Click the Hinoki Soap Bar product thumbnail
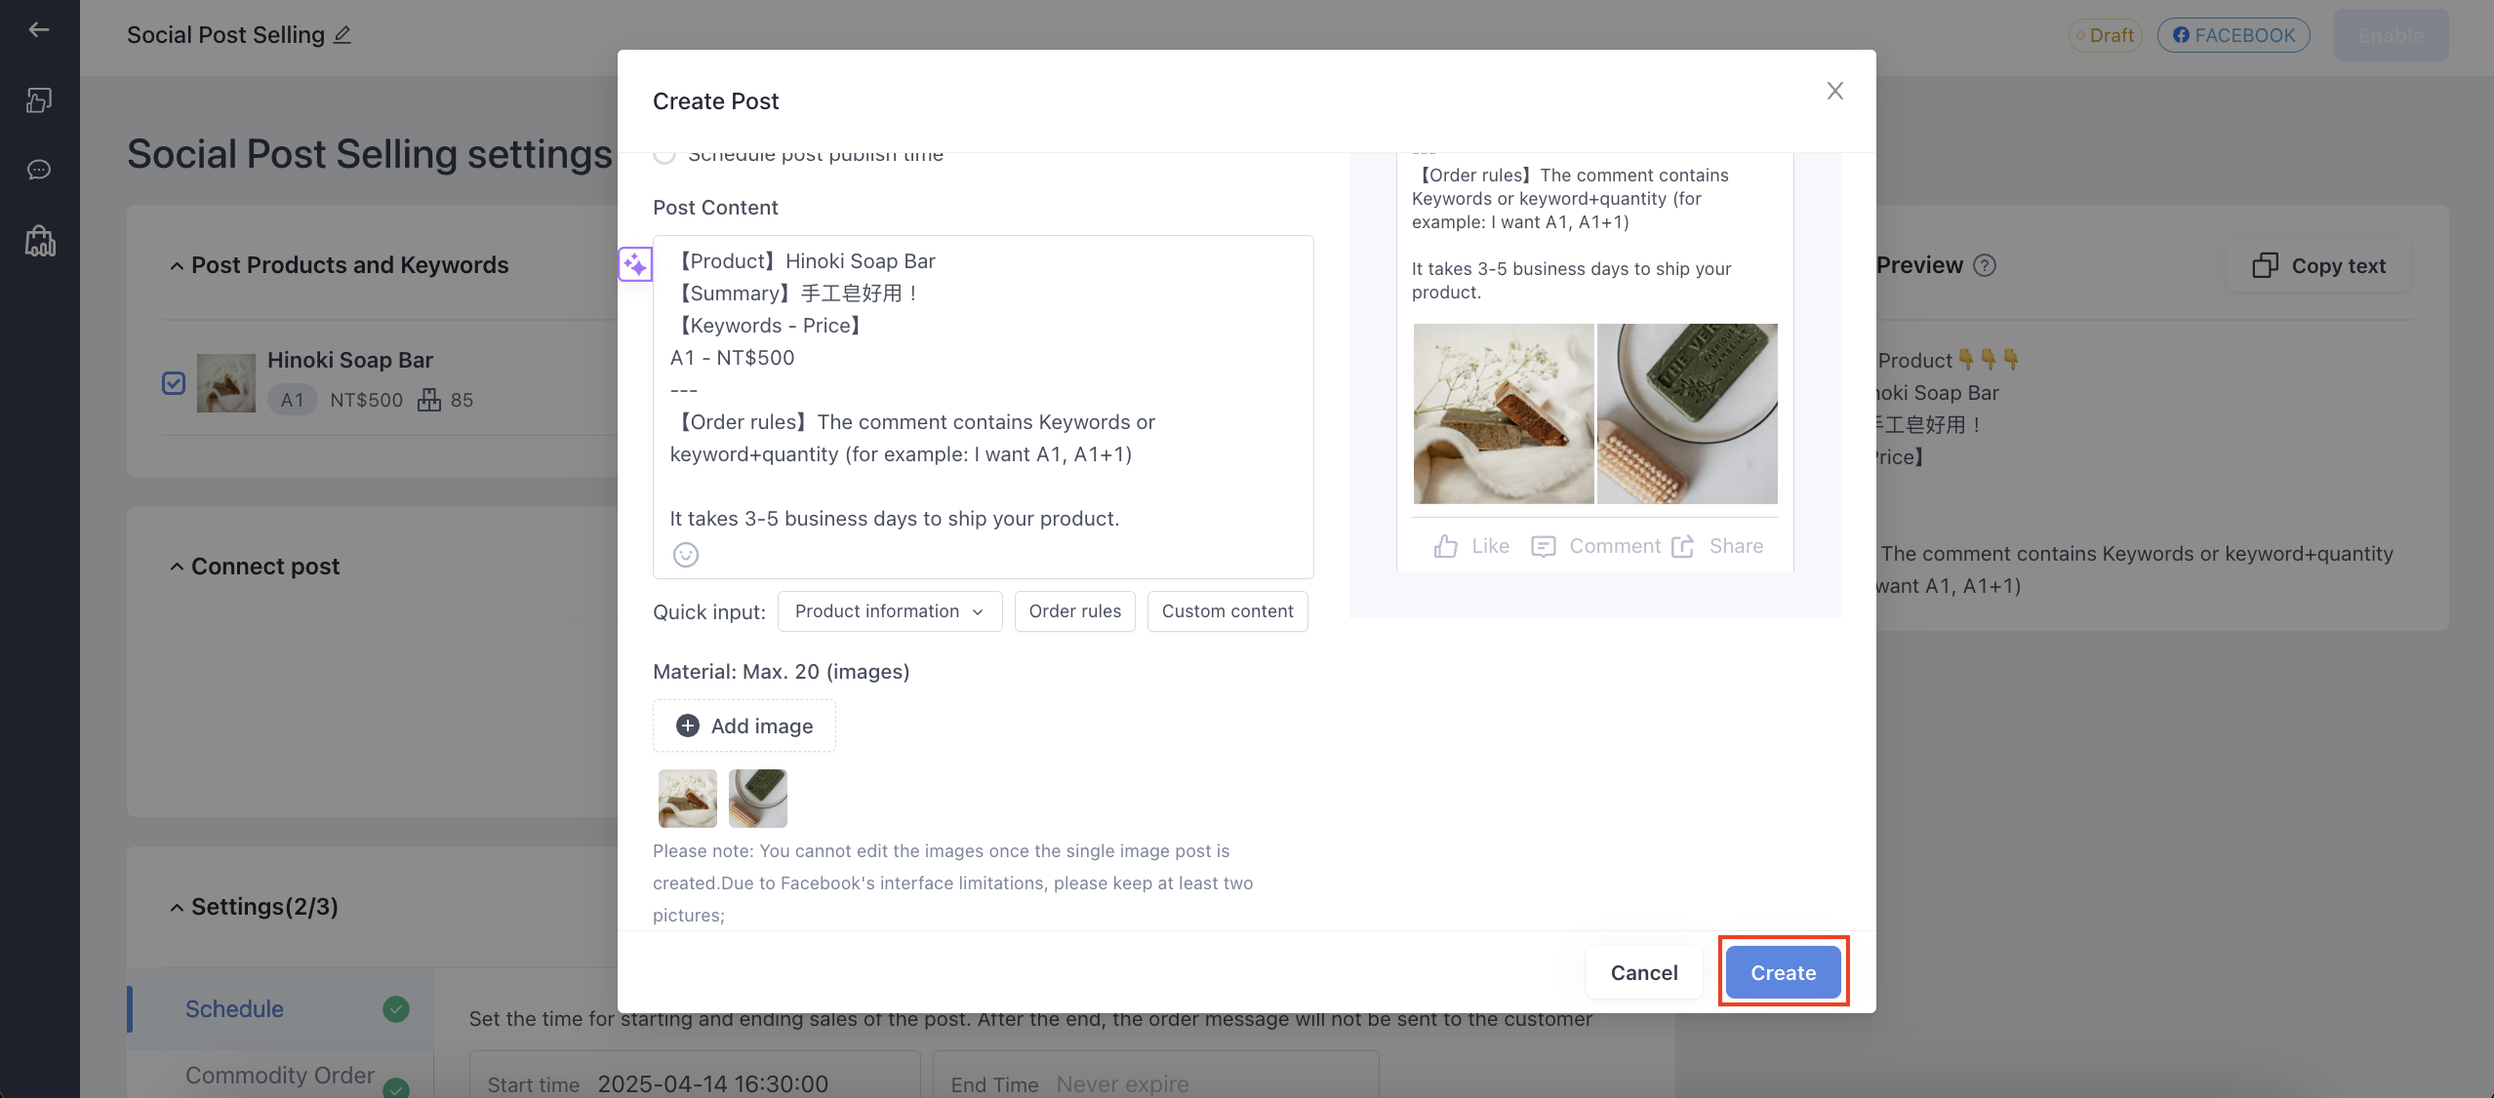Screen dimensions: 2494x1098 click(226, 383)
